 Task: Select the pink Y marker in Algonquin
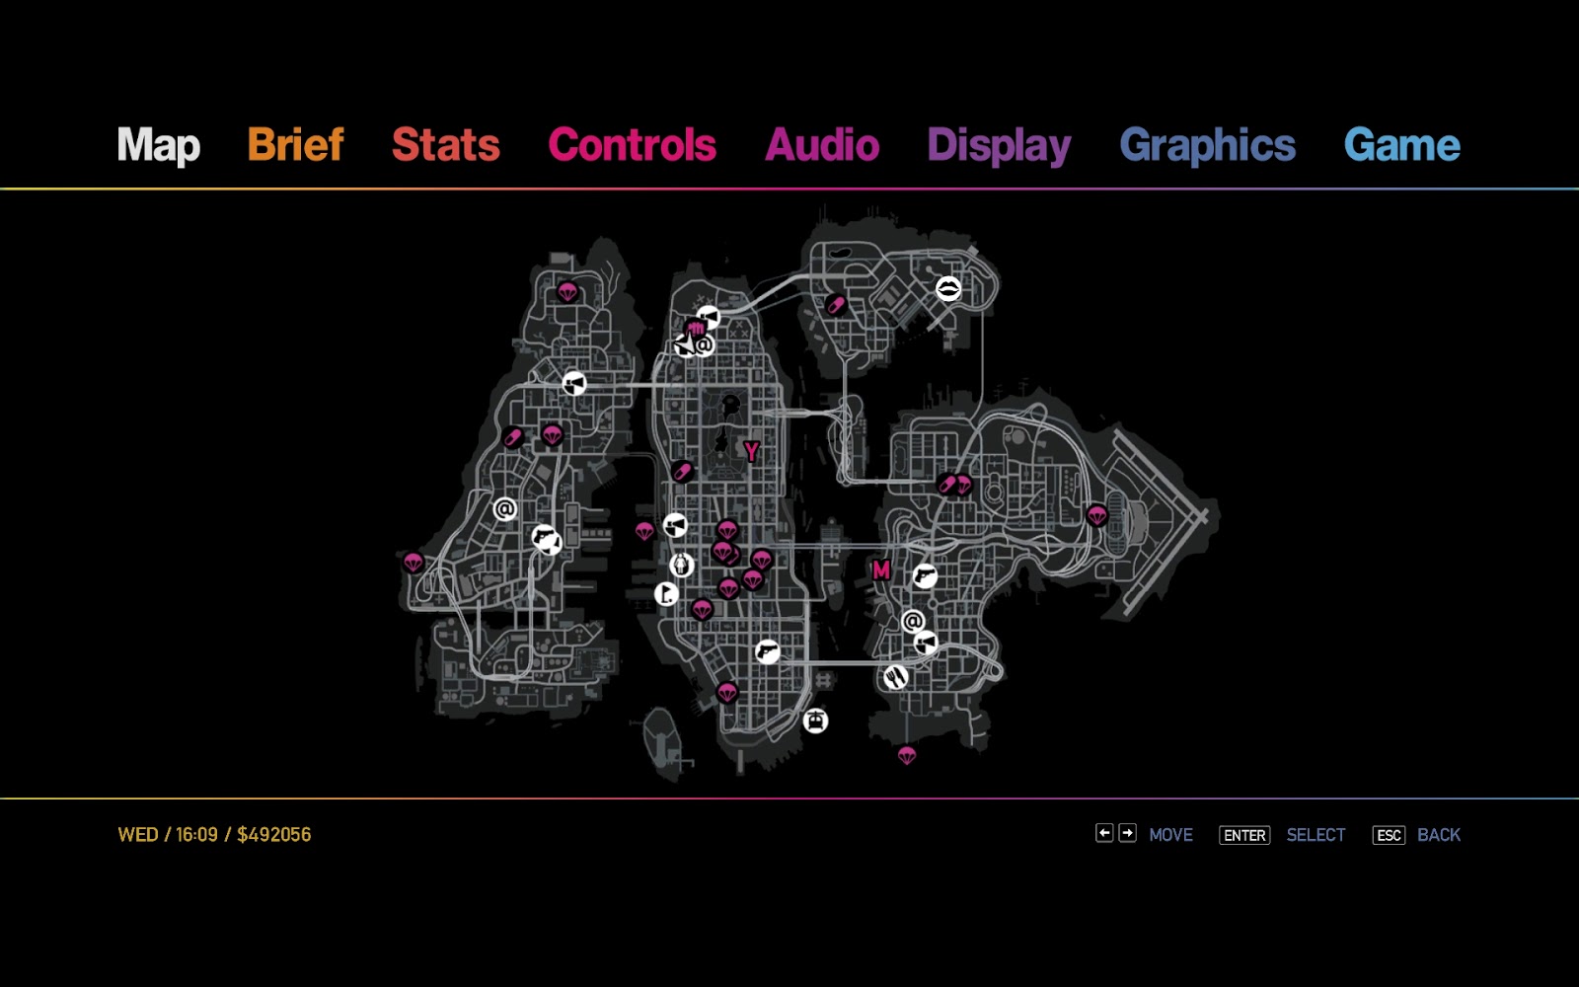point(751,452)
